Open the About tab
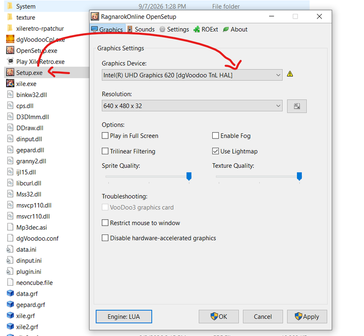Viewport: 364px width, 336px height. point(235,29)
